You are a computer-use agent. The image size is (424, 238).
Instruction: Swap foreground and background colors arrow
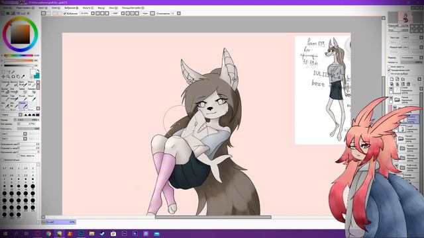(x=38, y=70)
